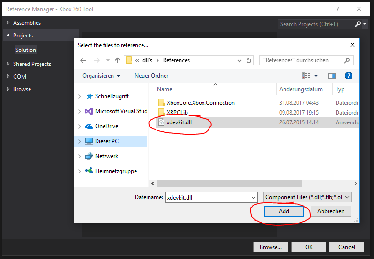Expand Assemblies in Reference Manager

pyautogui.click(x=8, y=22)
